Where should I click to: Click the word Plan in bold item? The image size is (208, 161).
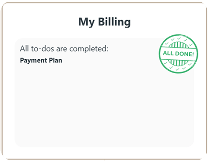(x=56, y=60)
